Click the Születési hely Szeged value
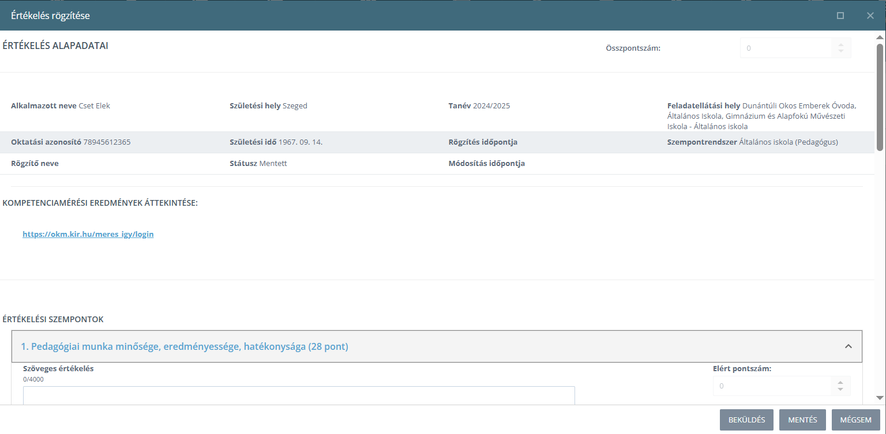886x434 pixels. (295, 106)
